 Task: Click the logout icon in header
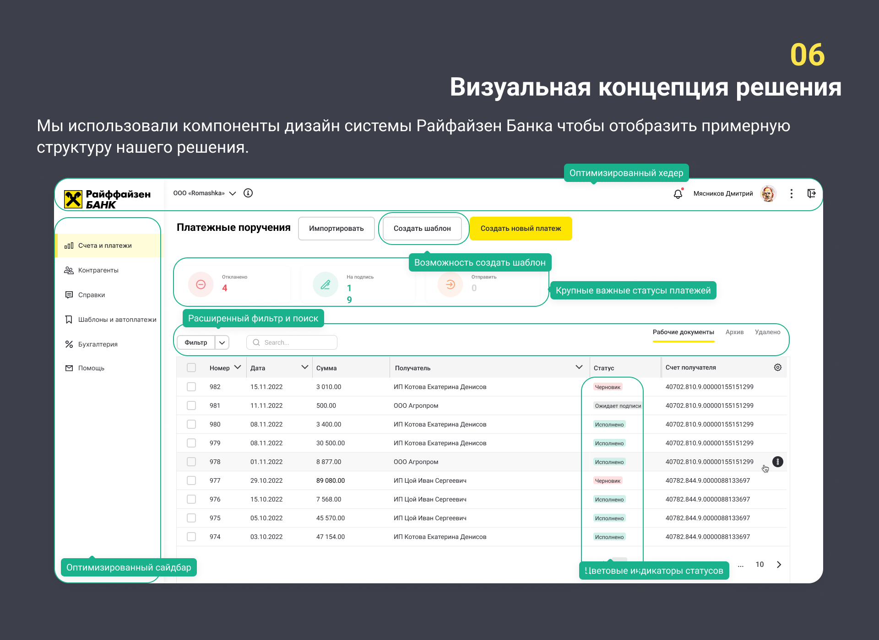click(811, 193)
